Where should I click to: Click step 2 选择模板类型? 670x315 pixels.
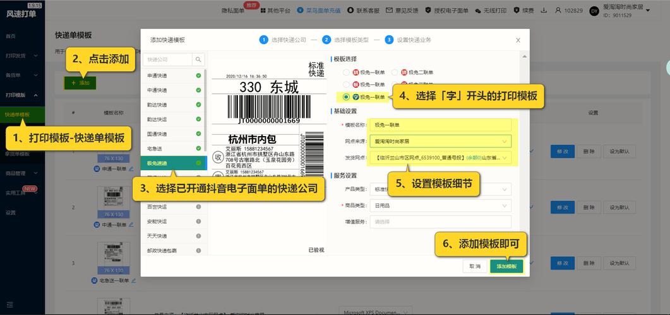346,40
